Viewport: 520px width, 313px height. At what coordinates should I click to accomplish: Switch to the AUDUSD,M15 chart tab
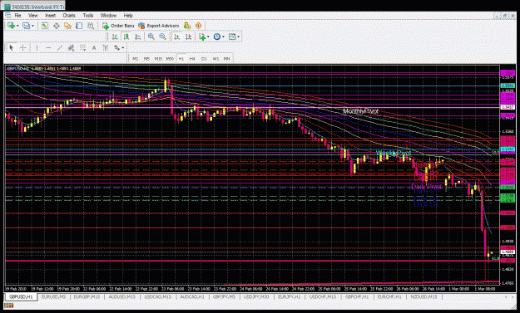(122, 297)
